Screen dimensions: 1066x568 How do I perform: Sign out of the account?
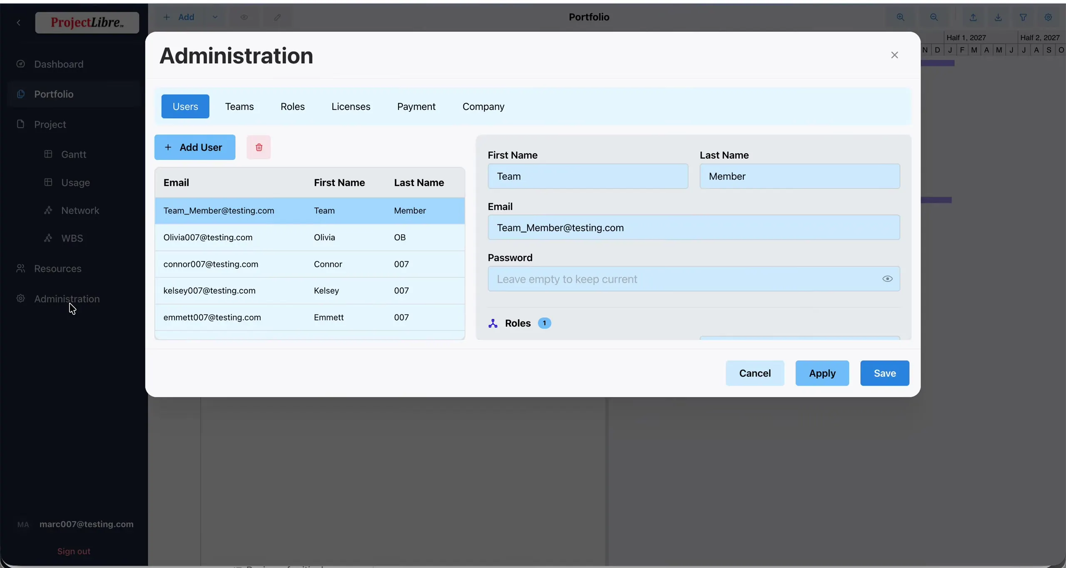[74, 551]
